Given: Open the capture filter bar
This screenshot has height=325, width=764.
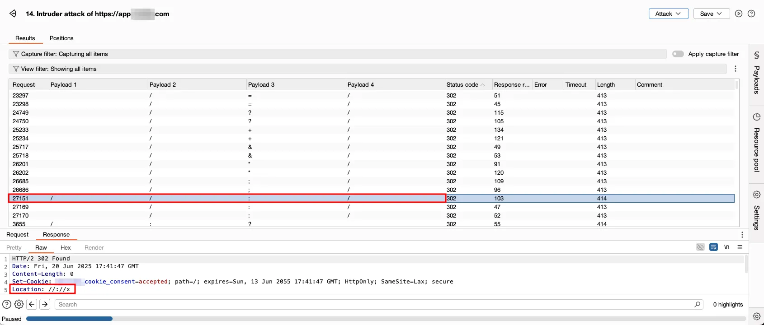Looking at the screenshot, I should click(x=337, y=54).
